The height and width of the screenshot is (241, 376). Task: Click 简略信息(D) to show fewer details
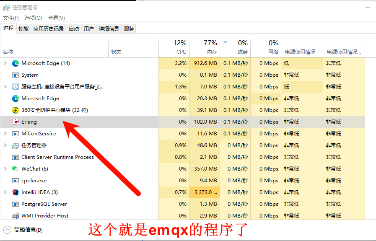pyautogui.click(x=29, y=230)
